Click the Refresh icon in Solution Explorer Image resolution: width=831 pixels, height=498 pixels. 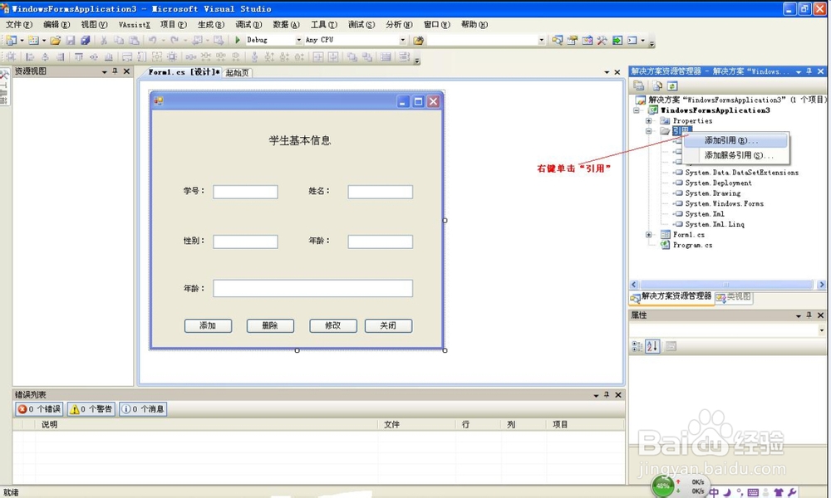(673, 86)
